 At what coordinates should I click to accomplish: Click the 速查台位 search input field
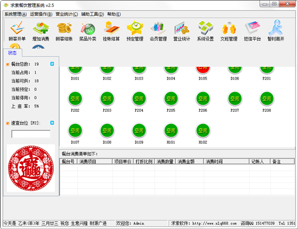pos(31,134)
